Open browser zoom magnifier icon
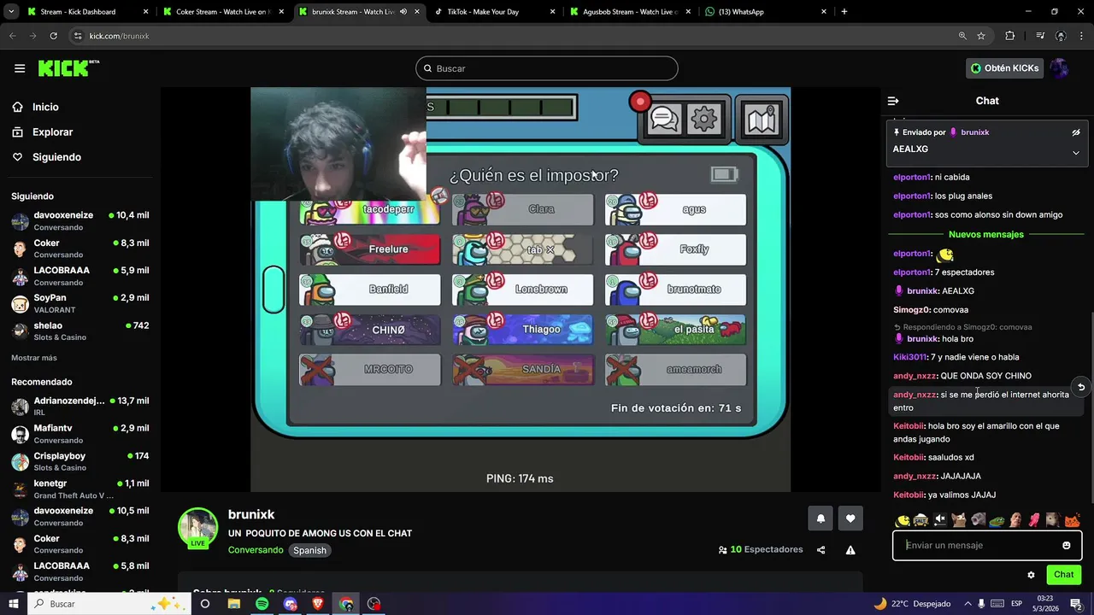 (x=962, y=36)
